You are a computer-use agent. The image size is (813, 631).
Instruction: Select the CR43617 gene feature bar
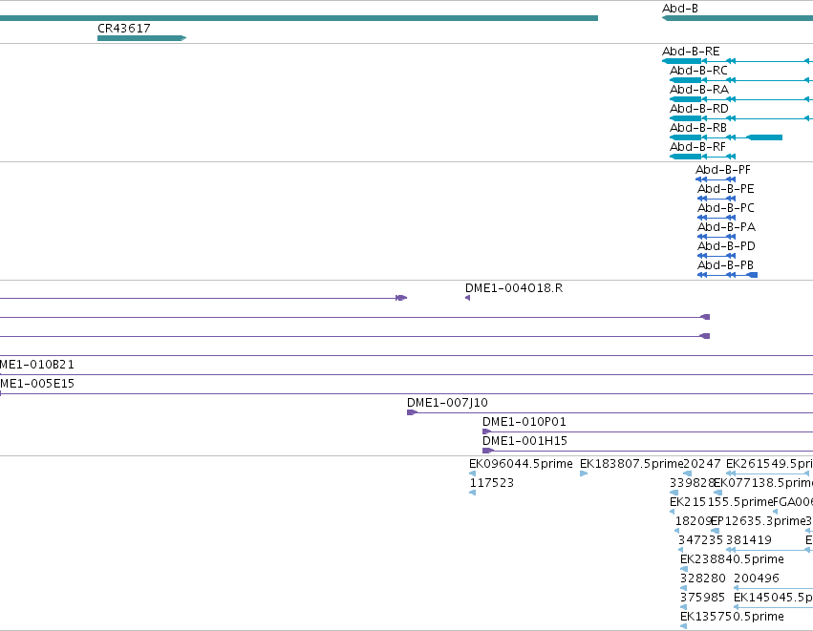coord(141,38)
